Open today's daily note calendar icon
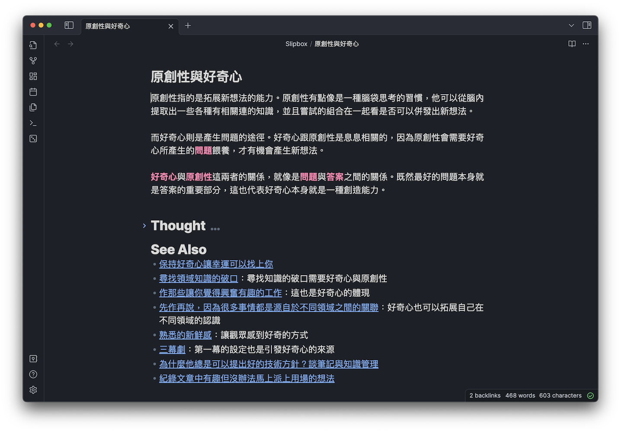Screen dimensions: 621x432 coord(33,92)
